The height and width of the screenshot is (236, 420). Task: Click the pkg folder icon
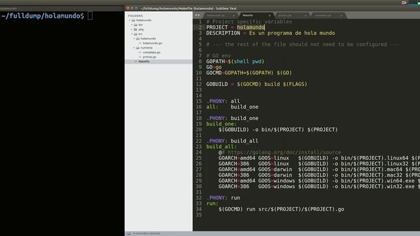click(x=136, y=29)
